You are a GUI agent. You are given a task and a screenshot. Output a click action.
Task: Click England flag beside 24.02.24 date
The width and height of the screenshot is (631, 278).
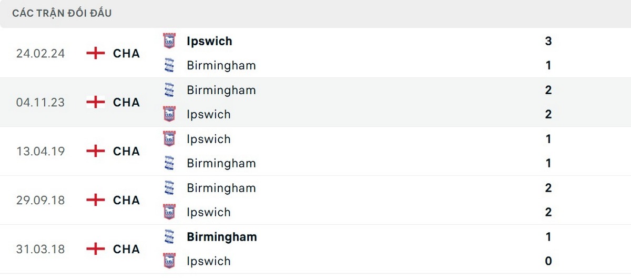[95, 53]
